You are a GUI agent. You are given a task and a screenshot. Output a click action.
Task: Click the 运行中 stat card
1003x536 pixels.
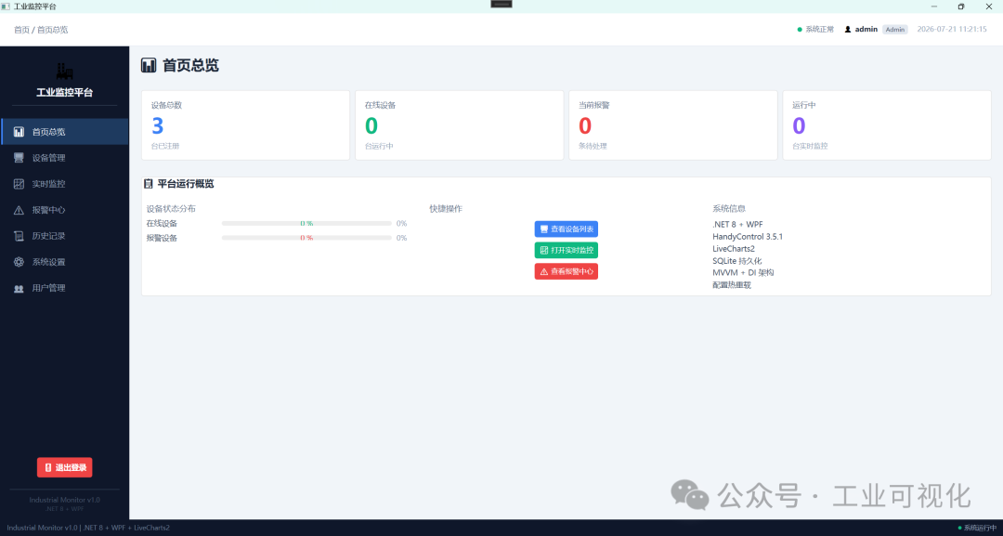[x=887, y=125]
